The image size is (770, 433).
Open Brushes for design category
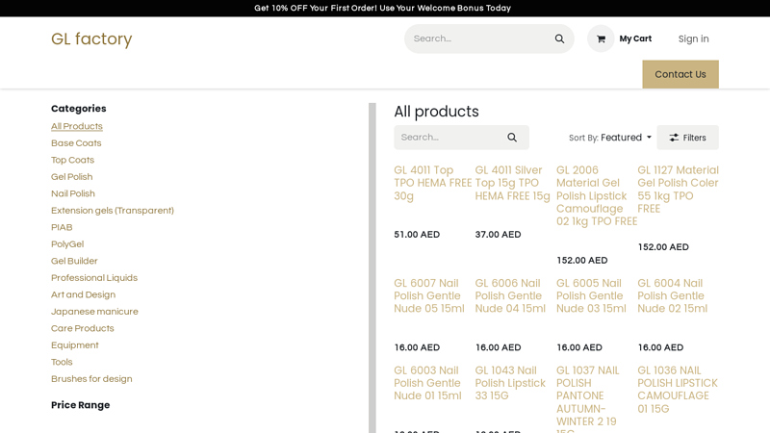[91, 379]
